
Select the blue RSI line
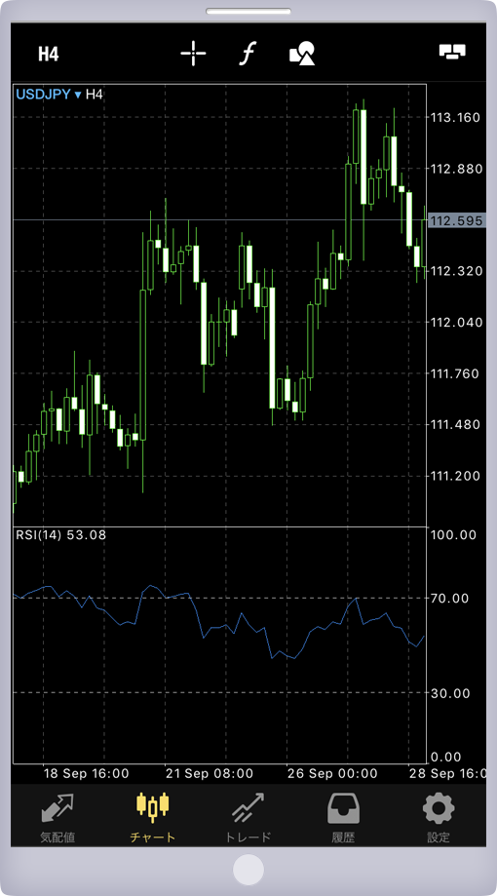(x=219, y=626)
